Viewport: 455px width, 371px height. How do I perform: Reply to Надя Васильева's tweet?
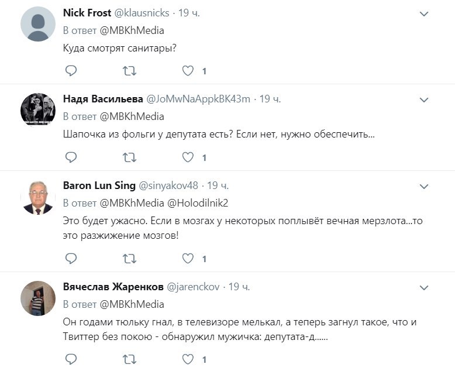(x=71, y=157)
